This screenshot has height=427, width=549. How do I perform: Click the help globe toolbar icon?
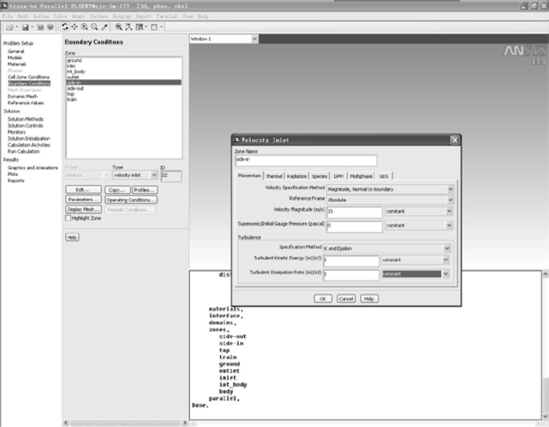coord(50,27)
